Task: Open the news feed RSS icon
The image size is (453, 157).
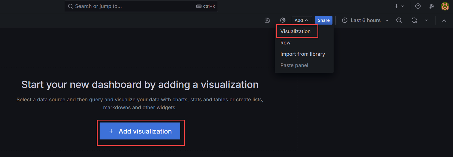Action: pyautogui.click(x=432, y=6)
